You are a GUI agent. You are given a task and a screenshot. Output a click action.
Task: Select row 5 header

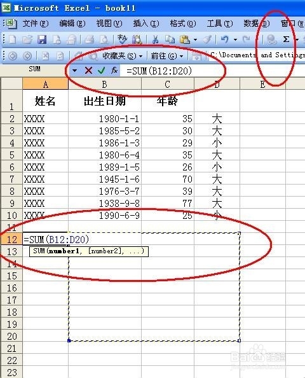point(12,155)
